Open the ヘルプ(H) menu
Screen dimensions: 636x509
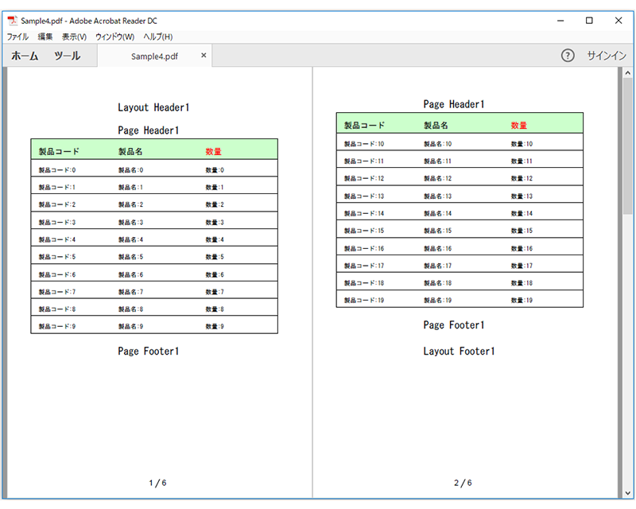click(157, 37)
